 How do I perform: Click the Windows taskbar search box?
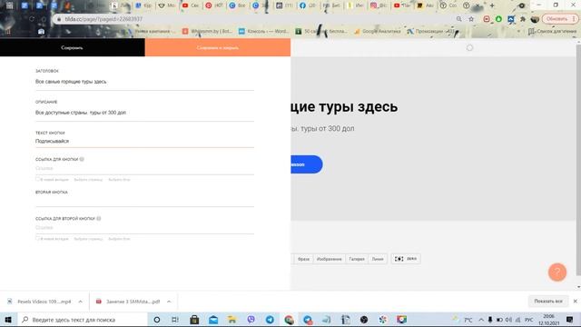tap(83, 320)
